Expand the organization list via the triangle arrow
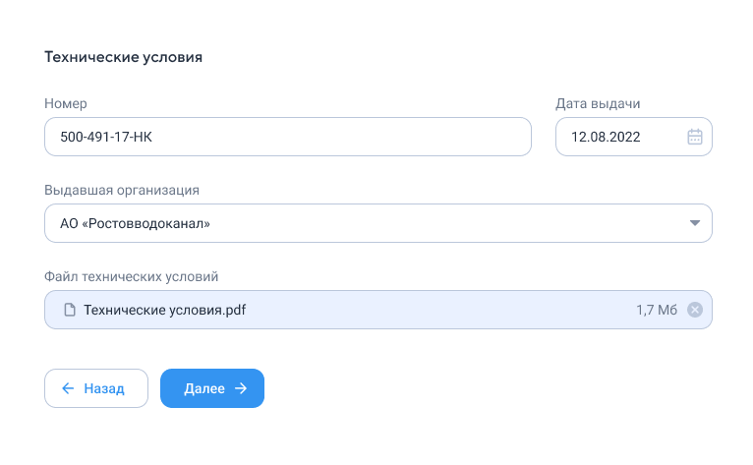Image resolution: width=753 pixels, height=465 pixels. [694, 223]
